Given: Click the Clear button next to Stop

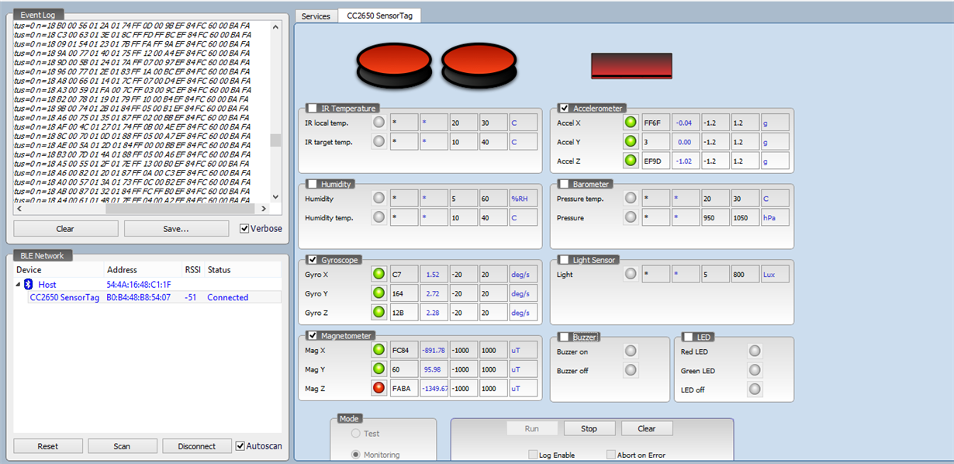Looking at the screenshot, I should (647, 428).
